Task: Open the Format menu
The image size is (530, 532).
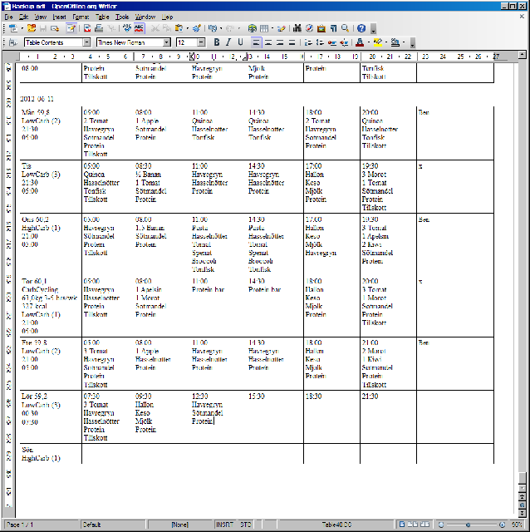Action: tap(81, 17)
